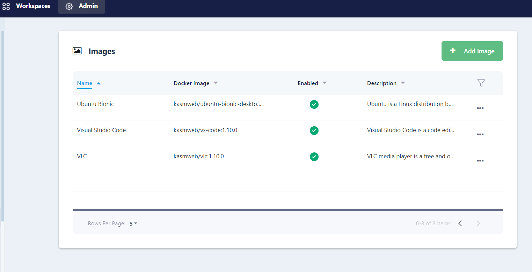Click the gear icon on the Admin tab
The width and height of the screenshot is (532, 272).
coord(69,6)
